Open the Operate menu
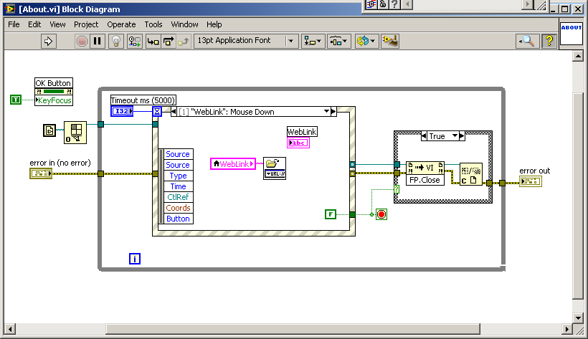The image size is (588, 339). (121, 24)
